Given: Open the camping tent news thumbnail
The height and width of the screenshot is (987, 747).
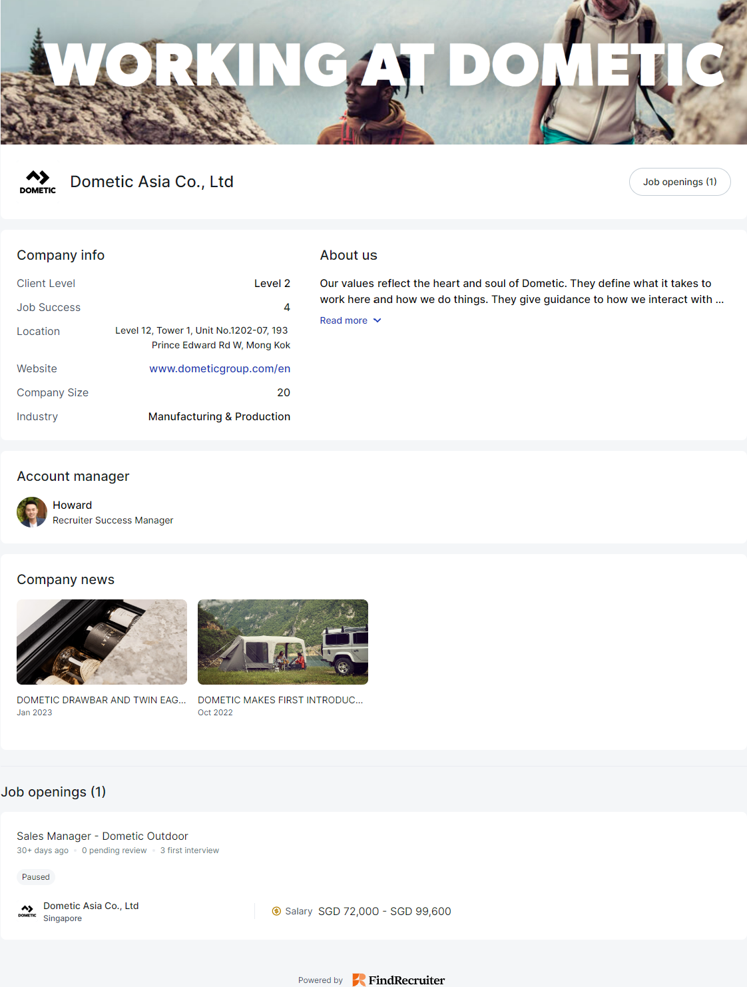Looking at the screenshot, I should [283, 642].
